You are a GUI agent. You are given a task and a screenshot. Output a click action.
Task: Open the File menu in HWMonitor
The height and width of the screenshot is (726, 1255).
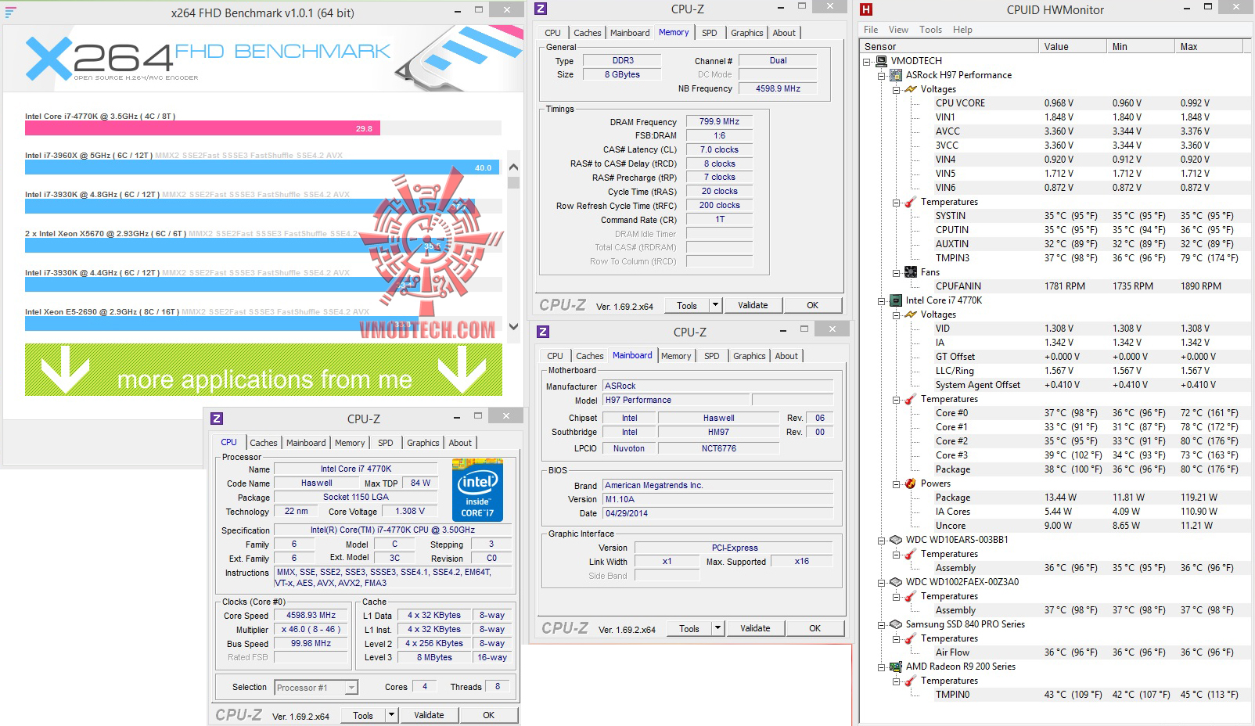point(871,30)
